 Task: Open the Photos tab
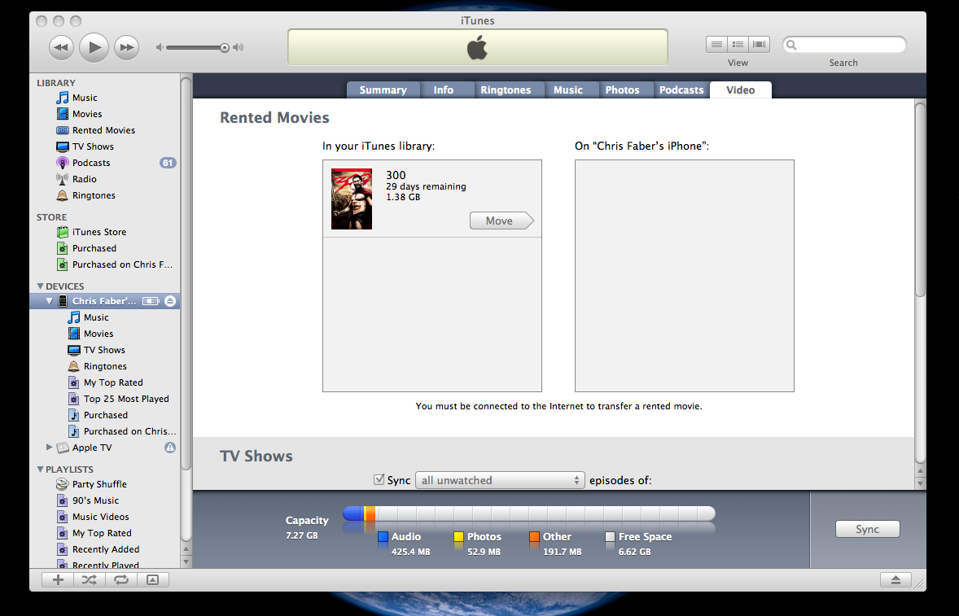point(622,90)
